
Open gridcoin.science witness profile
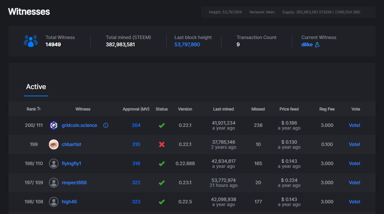click(79, 125)
